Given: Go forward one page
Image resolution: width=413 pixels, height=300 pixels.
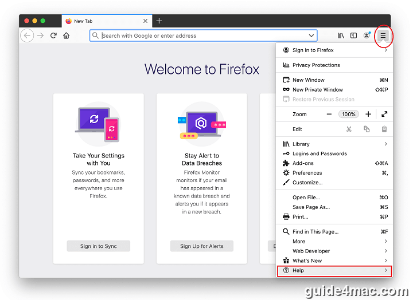Looking at the screenshot, I should [40, 35].
